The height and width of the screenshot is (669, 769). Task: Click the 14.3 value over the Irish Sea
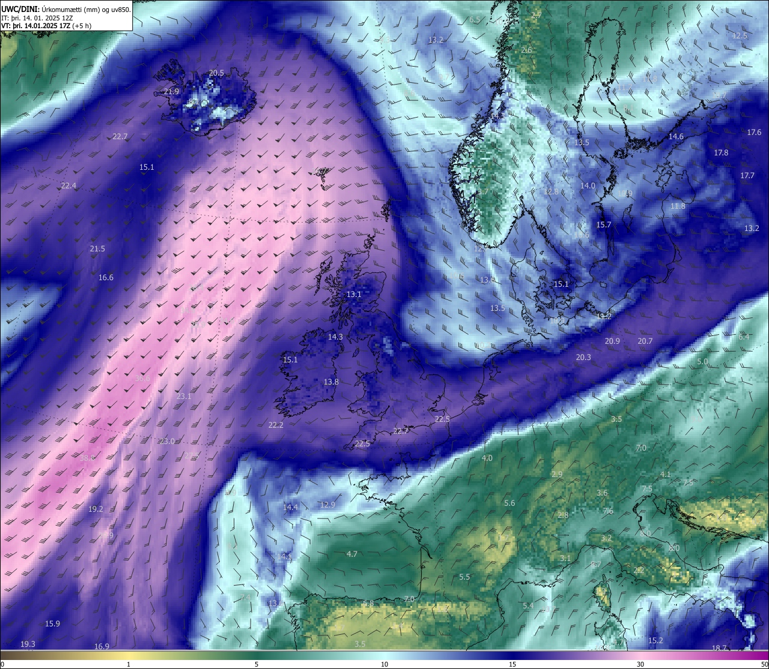point(335,337)
